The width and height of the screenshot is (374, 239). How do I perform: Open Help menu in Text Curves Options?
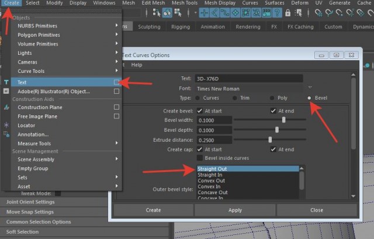[x=137, y=65]
